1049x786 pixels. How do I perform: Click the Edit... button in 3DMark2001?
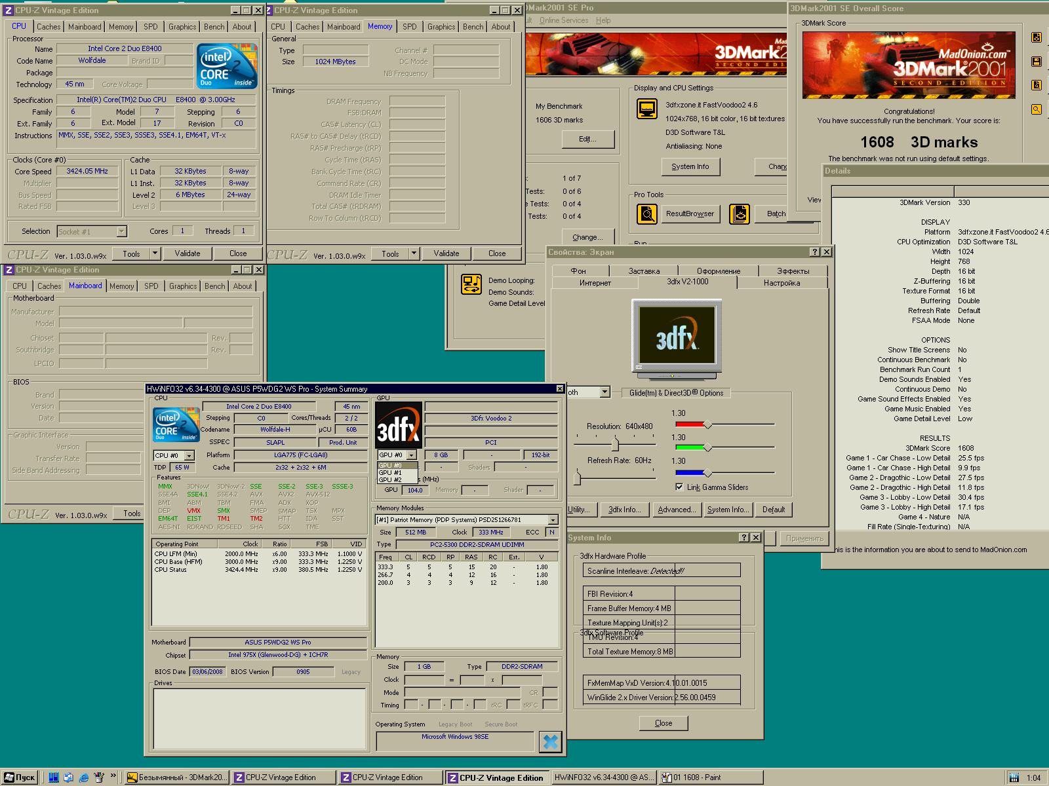pos(588,139)
